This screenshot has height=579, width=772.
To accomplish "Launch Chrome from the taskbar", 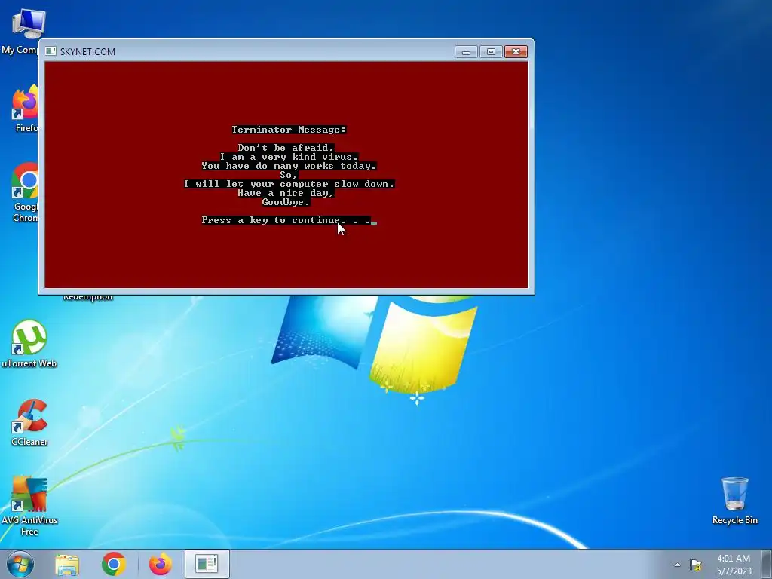I will [x=114, y=564].
